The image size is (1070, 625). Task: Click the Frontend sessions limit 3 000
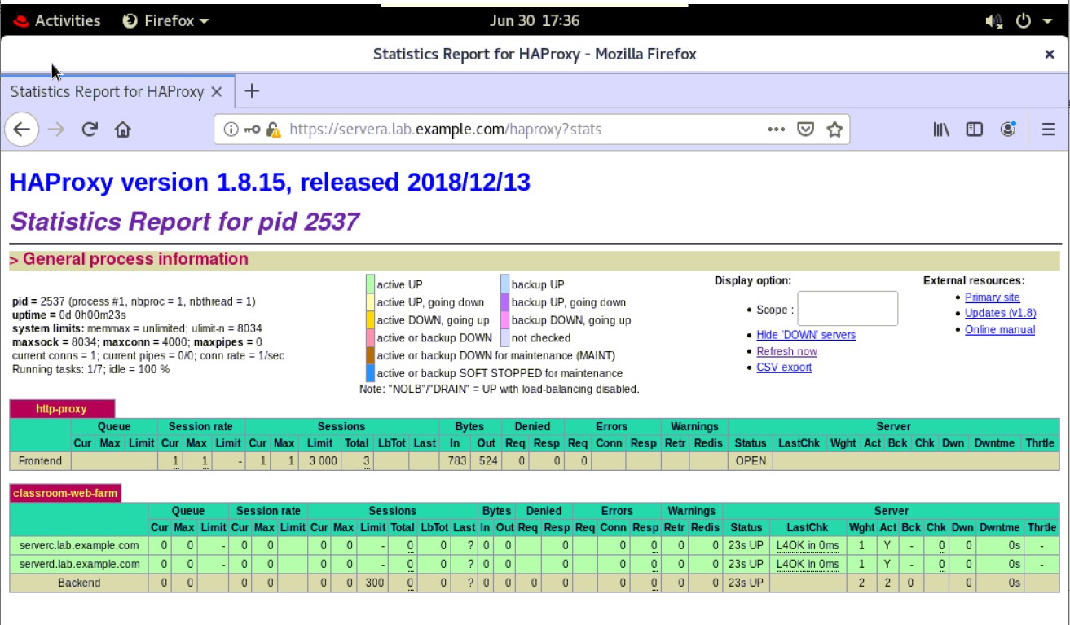tap(321, 461)
